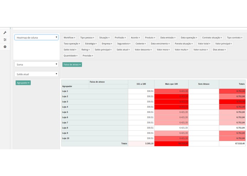Open the green Faixa de atraso column chip
Screen dimensions: 247x176
[x=72, y=64]
